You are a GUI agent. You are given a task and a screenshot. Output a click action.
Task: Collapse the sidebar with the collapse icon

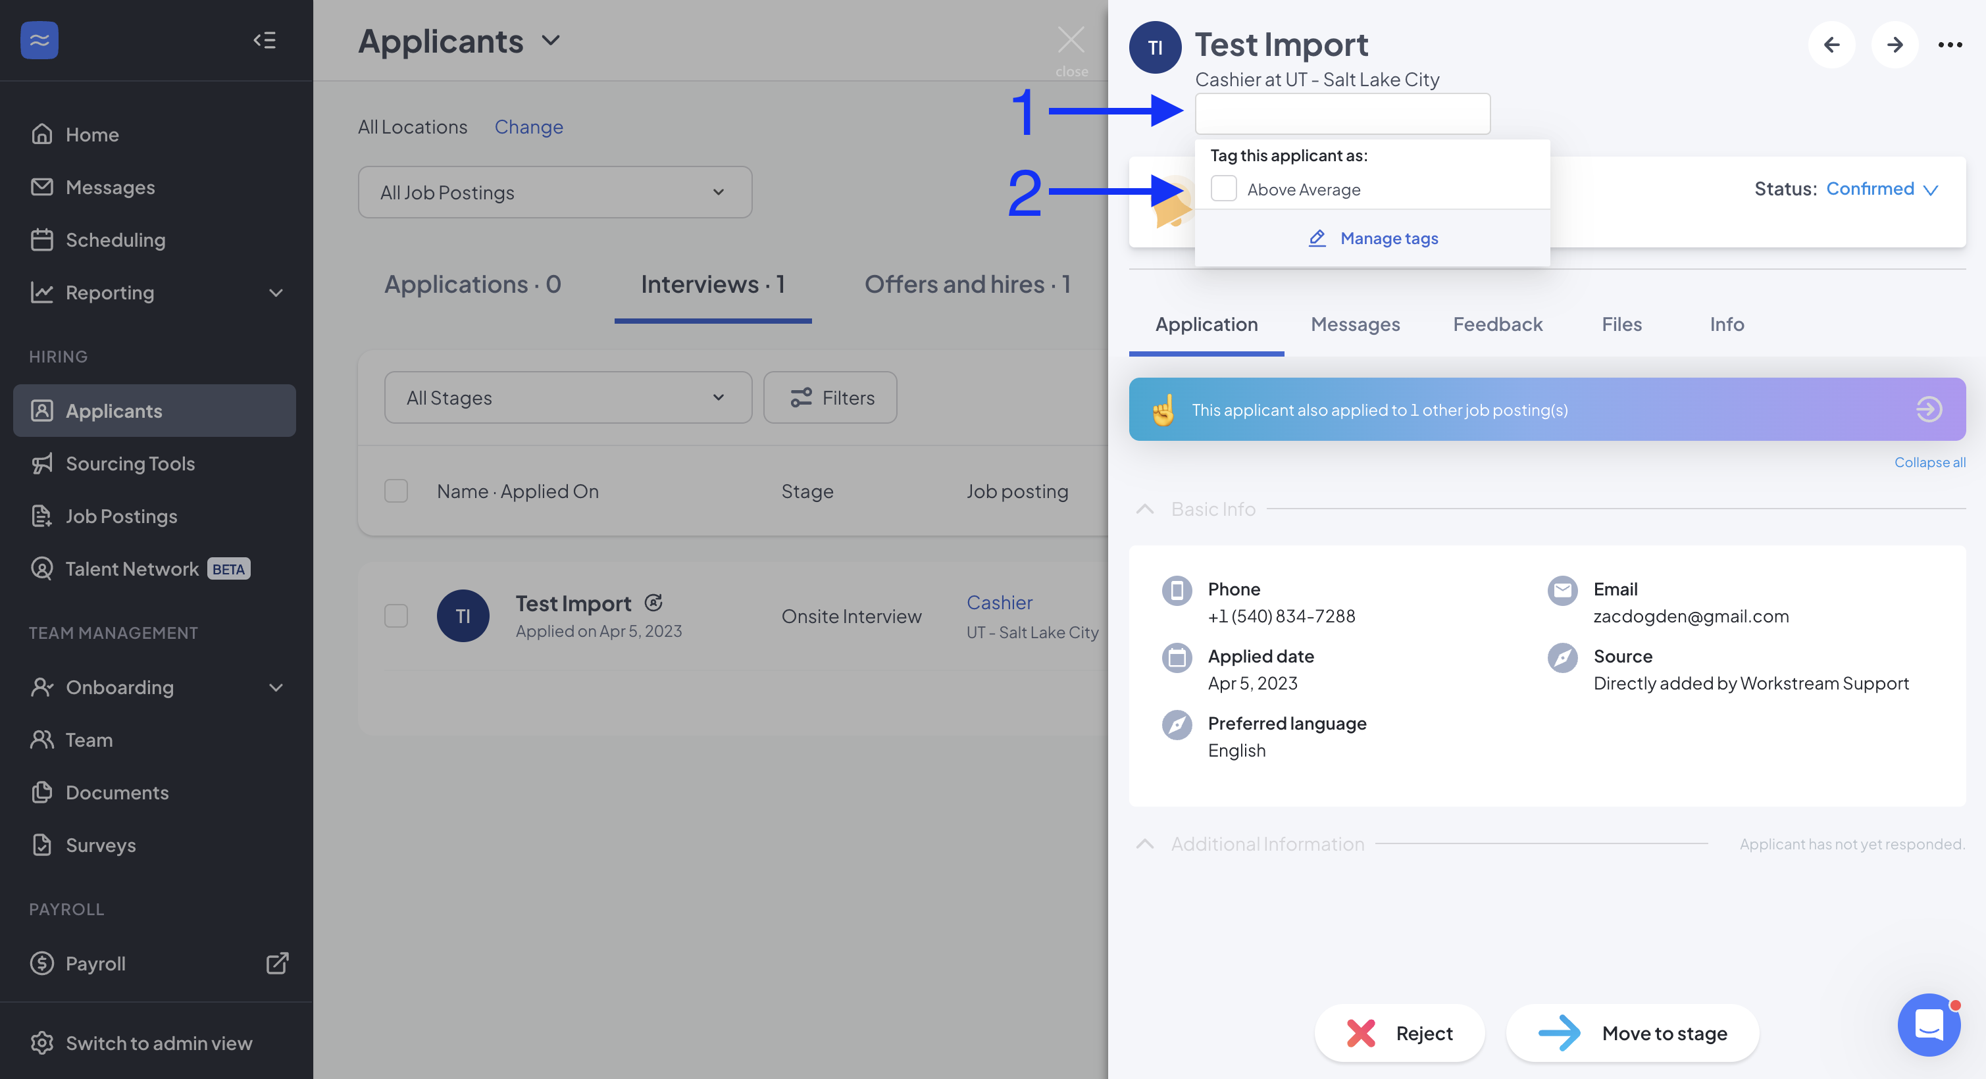click(x=265, y=40)
